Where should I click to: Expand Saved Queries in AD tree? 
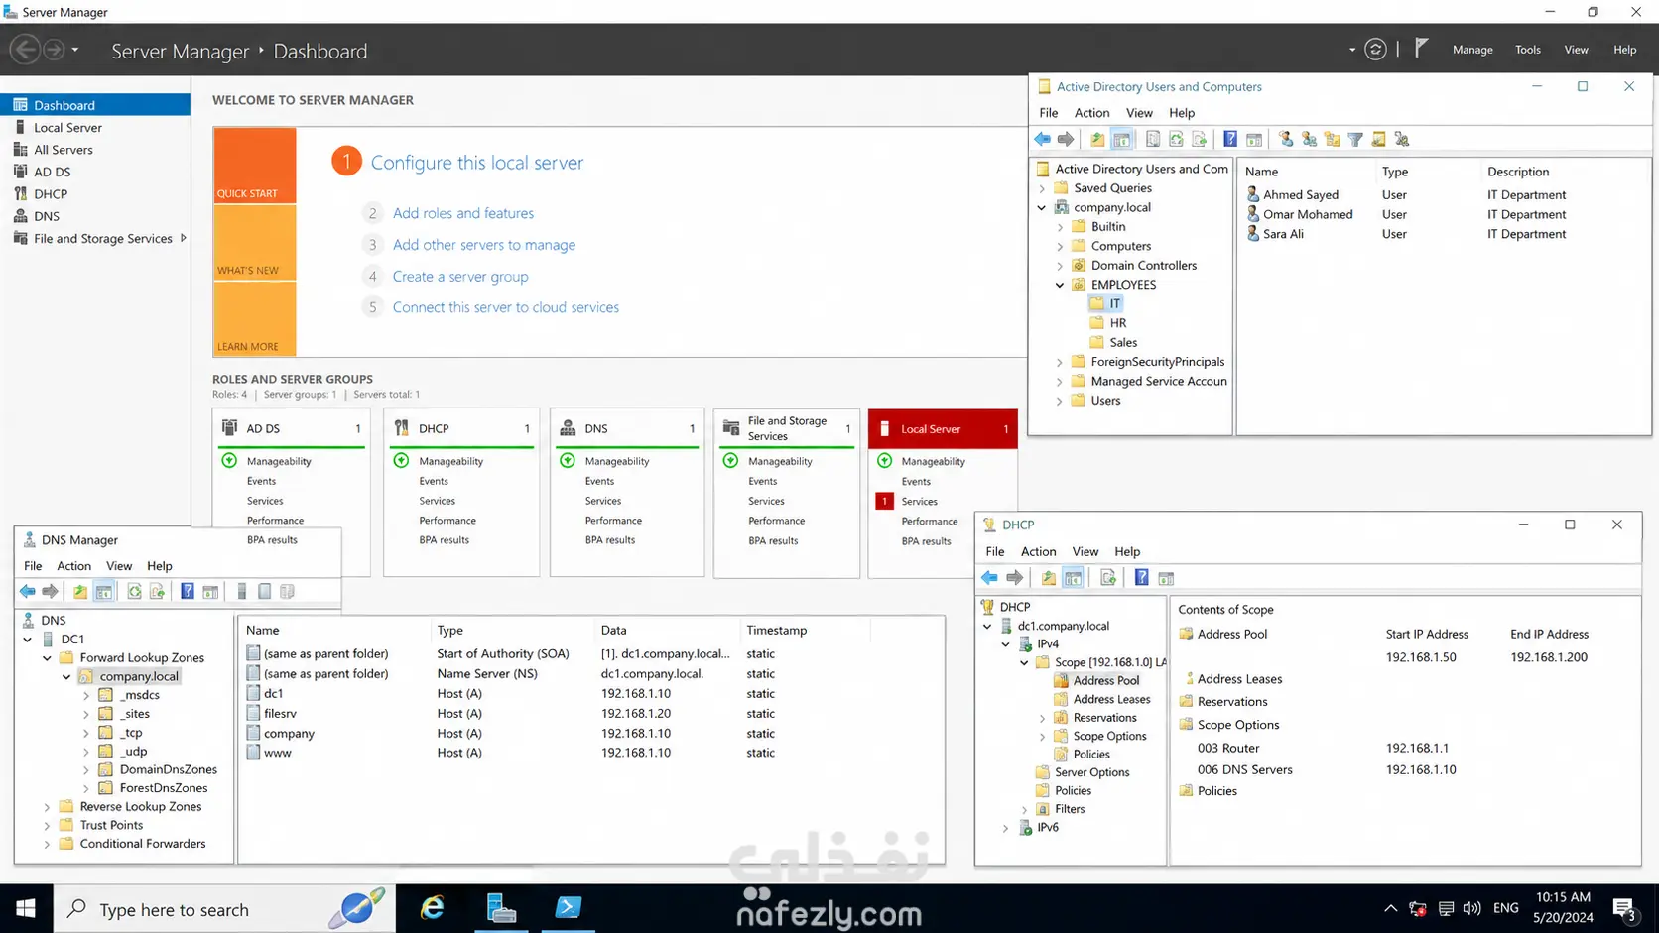(1042, 188)
